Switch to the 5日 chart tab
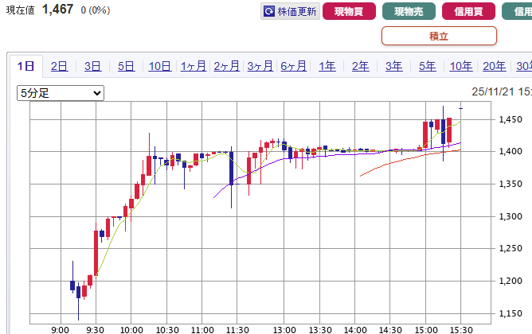This screenshot has width=532, height=334. (127, 66)
